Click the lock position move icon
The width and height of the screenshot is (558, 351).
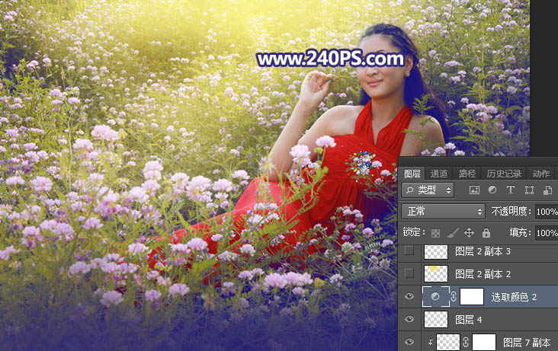click(469, 232)
